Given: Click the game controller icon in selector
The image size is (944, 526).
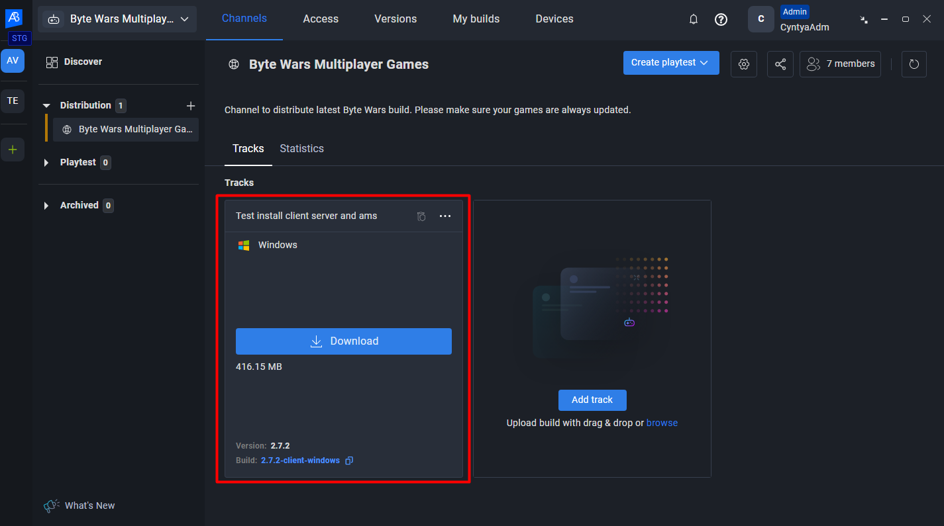Looking at the screenshot, I should tap(54, 19).
